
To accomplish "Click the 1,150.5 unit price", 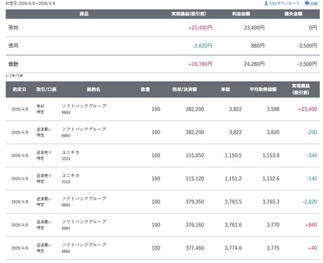I will 234,156.
